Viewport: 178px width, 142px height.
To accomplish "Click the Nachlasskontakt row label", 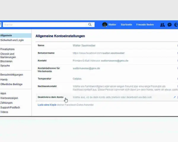I will click(47, 86).
